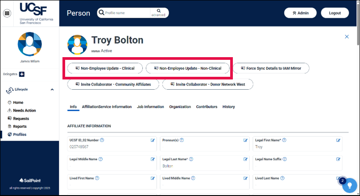
Task: Edit the Legal Last Name field
Action: click(245, 159)
